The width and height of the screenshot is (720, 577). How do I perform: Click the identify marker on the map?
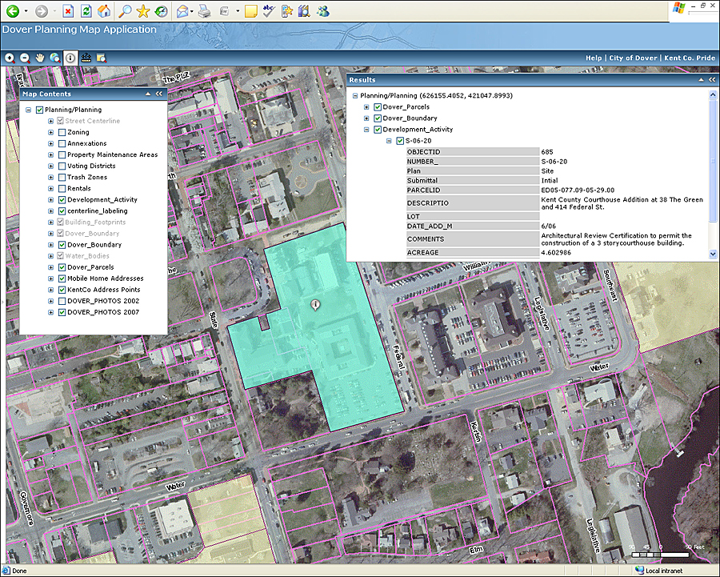coord(316,304)
